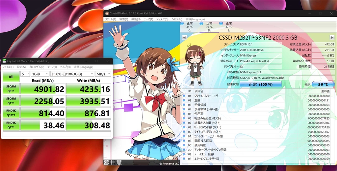This screenshot has width=337, height=171.
Task: Select the interface field NVM Express
Action: tap(261, 55)
